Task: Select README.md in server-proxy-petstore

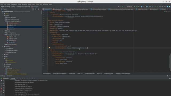Action: click(x=12, y=41)
